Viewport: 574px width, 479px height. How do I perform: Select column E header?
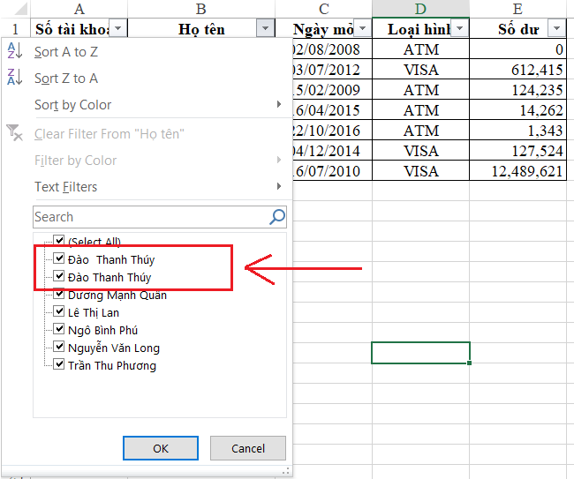pyautogui.click(x=517, y=9)
